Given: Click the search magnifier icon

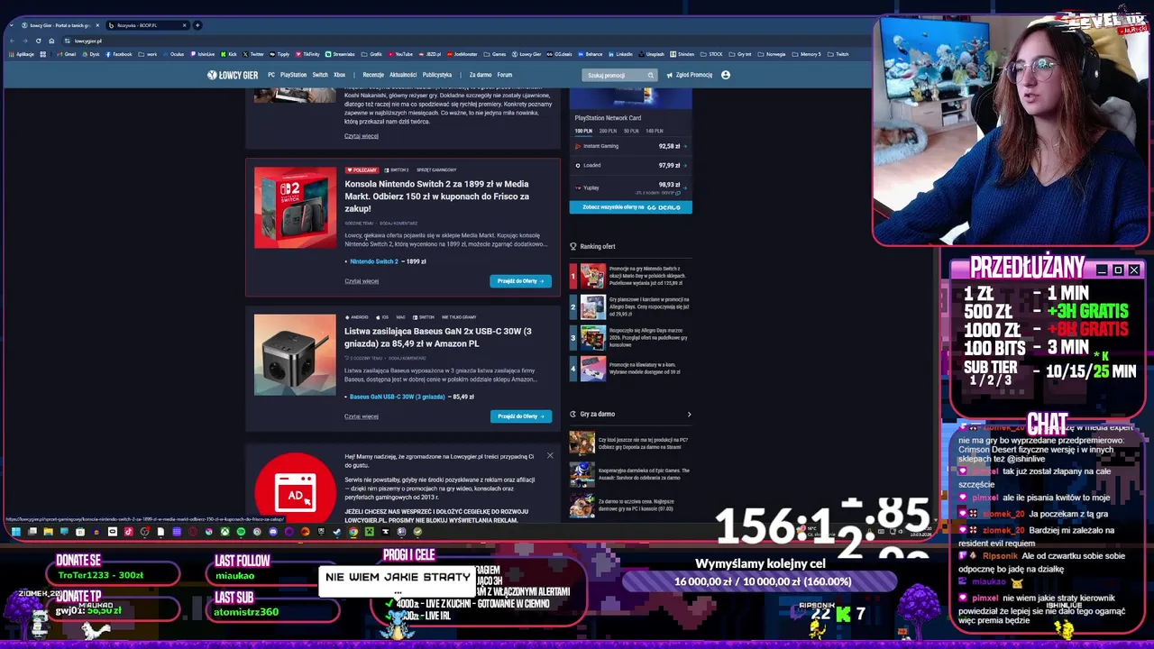Looking at the screenshot, I should 650,75.
